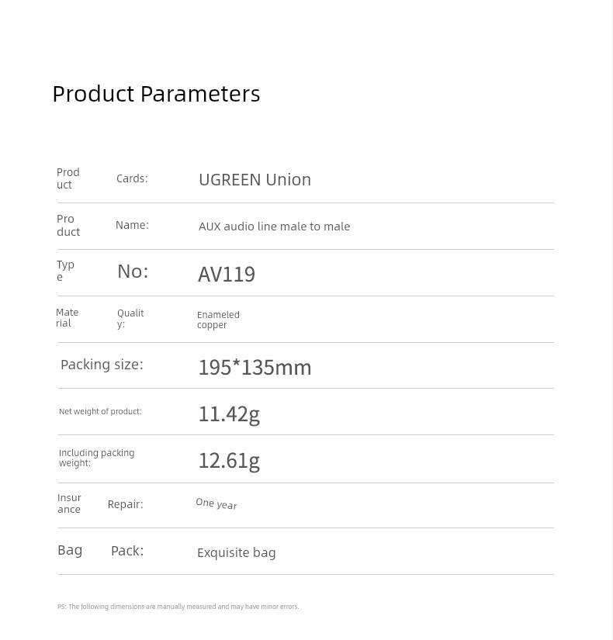The height and width of the screenshot is (640, 613).
Task: Select the 12.61g packing weight value
Action: click(x=229, y=462)
